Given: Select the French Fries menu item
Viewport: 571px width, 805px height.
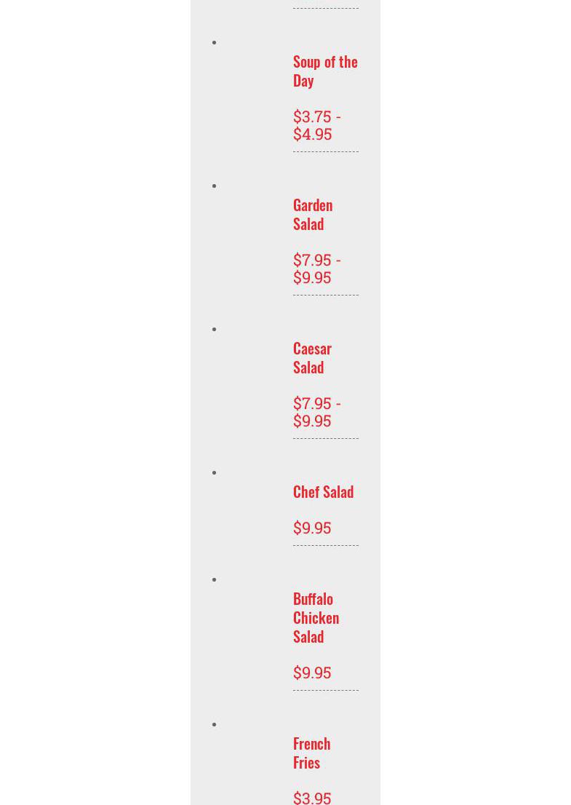Looking at the screenshot, I should tap(311, 753).
